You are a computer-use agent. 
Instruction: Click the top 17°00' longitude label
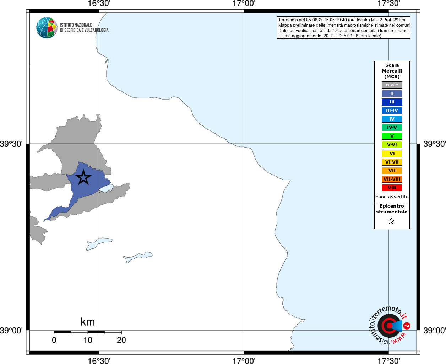tap(244, 4)
